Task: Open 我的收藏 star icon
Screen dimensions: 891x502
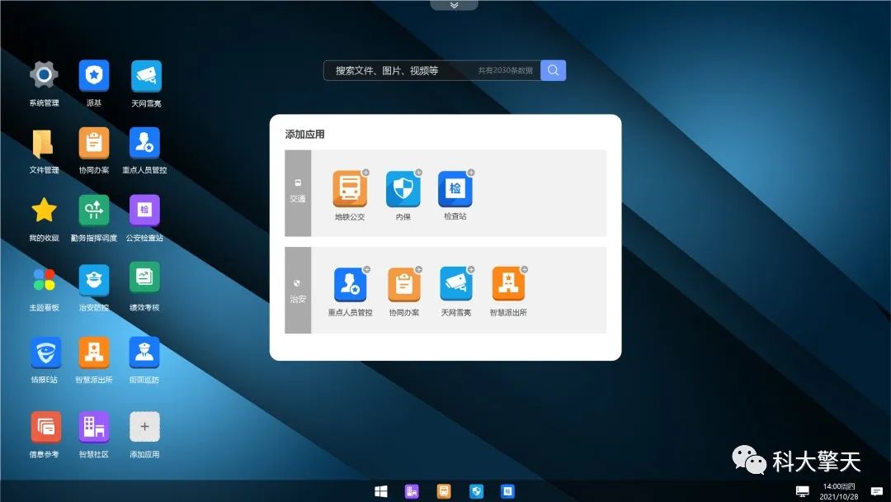Action: [44, 211]
